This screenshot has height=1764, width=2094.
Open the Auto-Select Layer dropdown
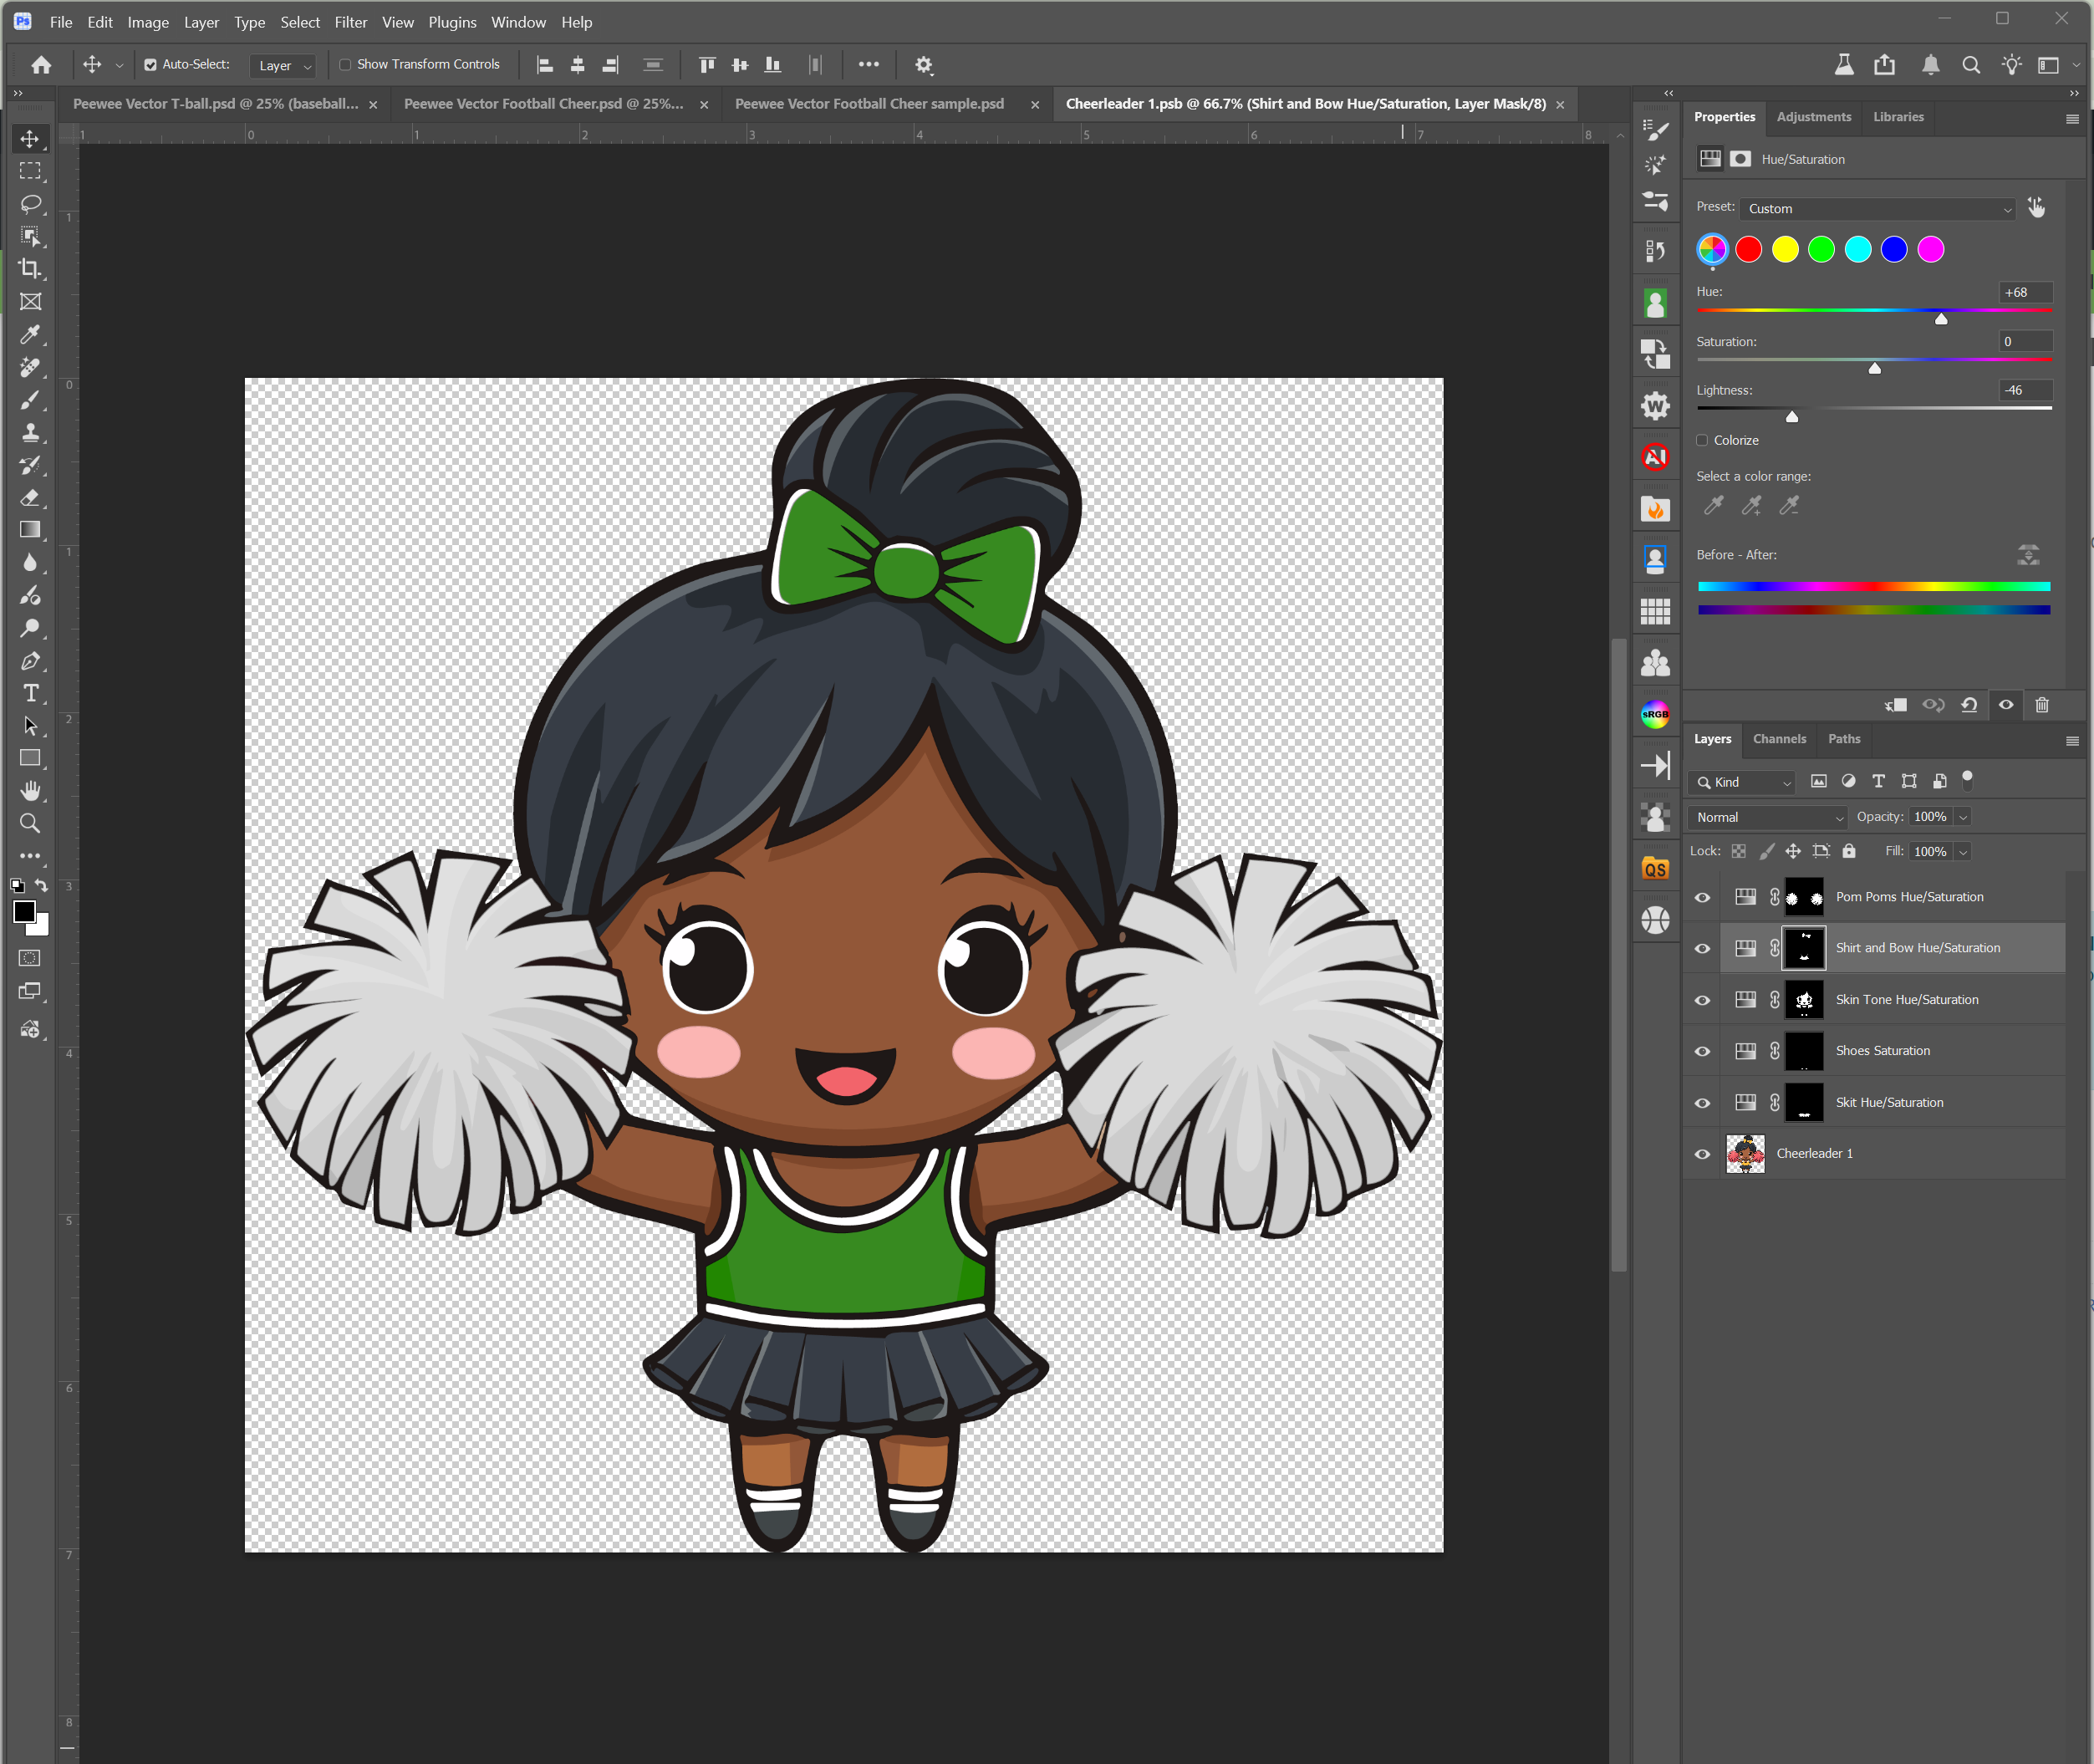coord(284,66)
